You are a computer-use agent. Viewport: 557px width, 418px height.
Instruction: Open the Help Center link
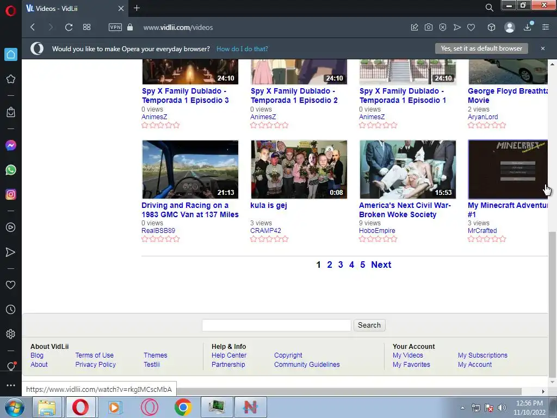pos(229,355)
